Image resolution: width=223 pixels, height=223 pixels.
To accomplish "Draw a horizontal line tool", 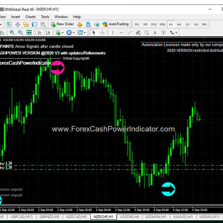I will click(121, 33).
